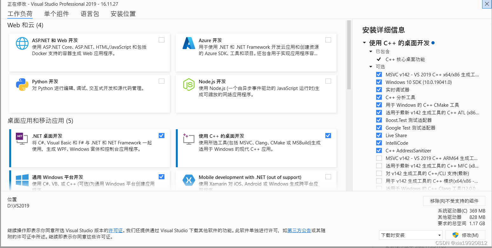The width and height of the screenshot is (492, 248).
Task: Collapse the 使用 C++ 的桌面开发 details section
Action: point(364,43)
